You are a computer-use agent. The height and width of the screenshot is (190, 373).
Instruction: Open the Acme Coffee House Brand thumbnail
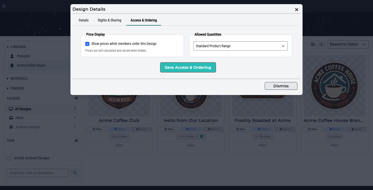coord(334,85)
